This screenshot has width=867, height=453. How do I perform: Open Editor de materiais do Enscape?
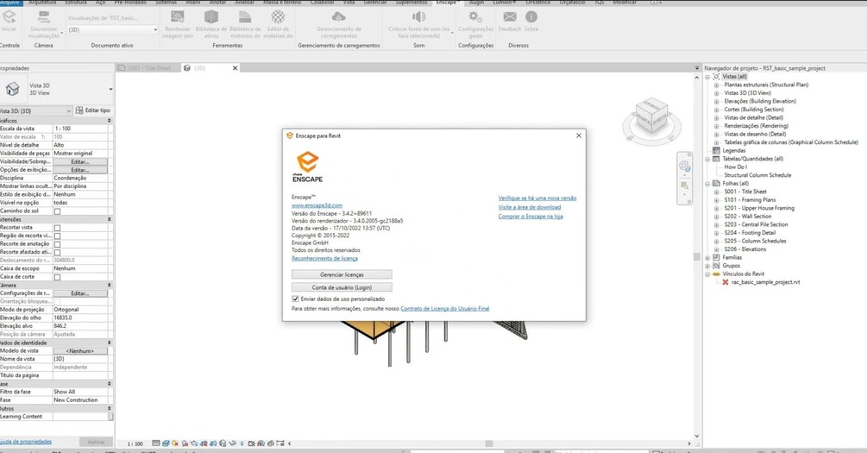[278, 17]
